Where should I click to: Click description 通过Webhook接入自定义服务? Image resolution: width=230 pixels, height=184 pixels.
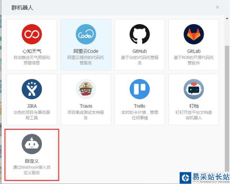click(32, 170)
